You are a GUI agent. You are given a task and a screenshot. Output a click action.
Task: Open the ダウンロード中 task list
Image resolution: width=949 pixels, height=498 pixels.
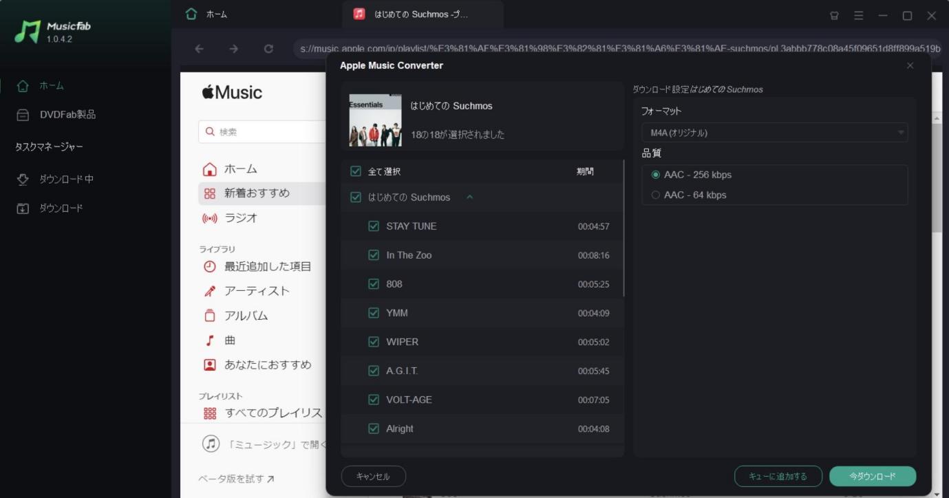[55, 180]
